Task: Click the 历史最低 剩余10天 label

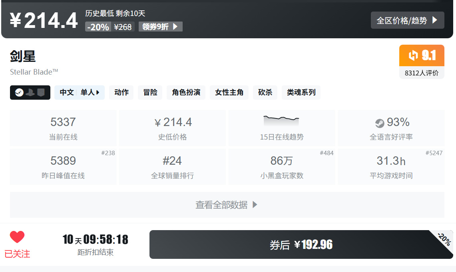Action: pyautogui.click(x=115, y=13)
